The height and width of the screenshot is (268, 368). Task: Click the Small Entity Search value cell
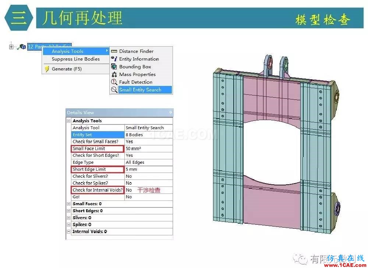tap(148, 128)
